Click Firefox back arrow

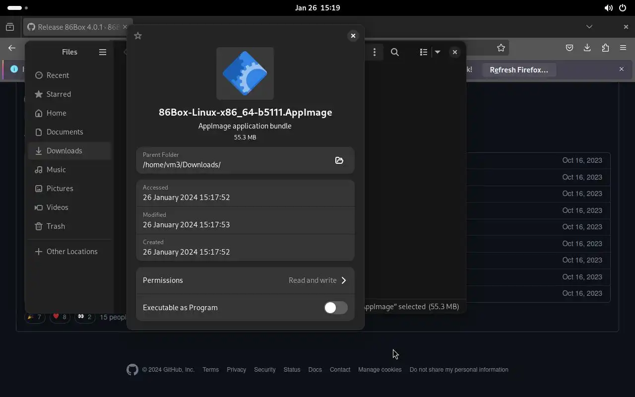click(x=12, y=48)
